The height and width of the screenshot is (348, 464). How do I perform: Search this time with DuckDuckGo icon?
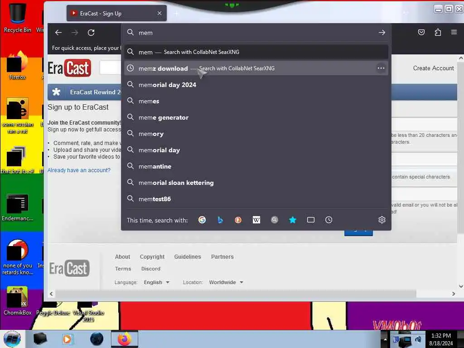238,220
